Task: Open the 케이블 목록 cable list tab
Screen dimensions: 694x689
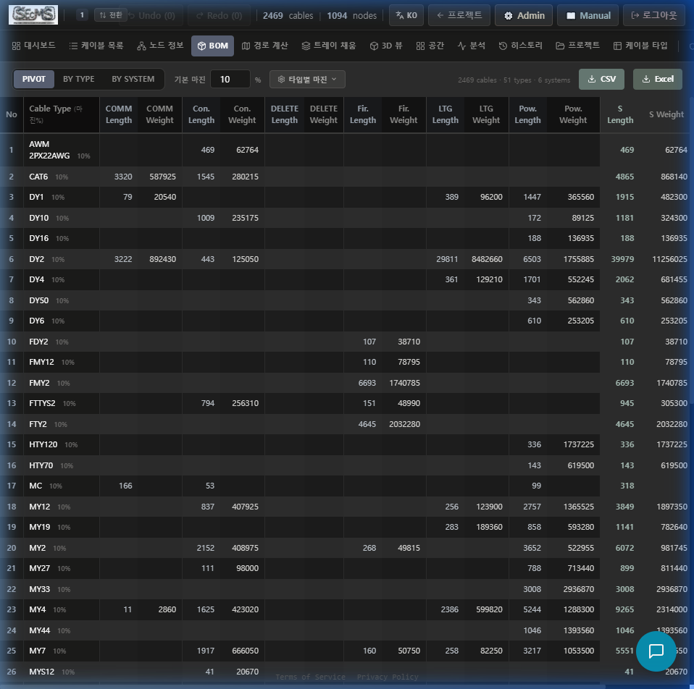Action: click(96, 46)
